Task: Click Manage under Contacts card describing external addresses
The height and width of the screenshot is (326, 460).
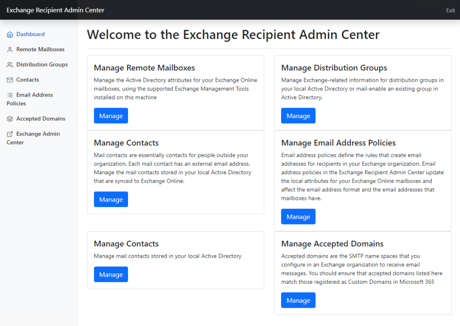Action: click(x=111, y=199)
